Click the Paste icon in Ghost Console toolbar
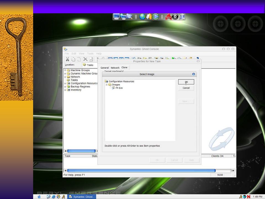265x199 pixels. coord(79,59)
